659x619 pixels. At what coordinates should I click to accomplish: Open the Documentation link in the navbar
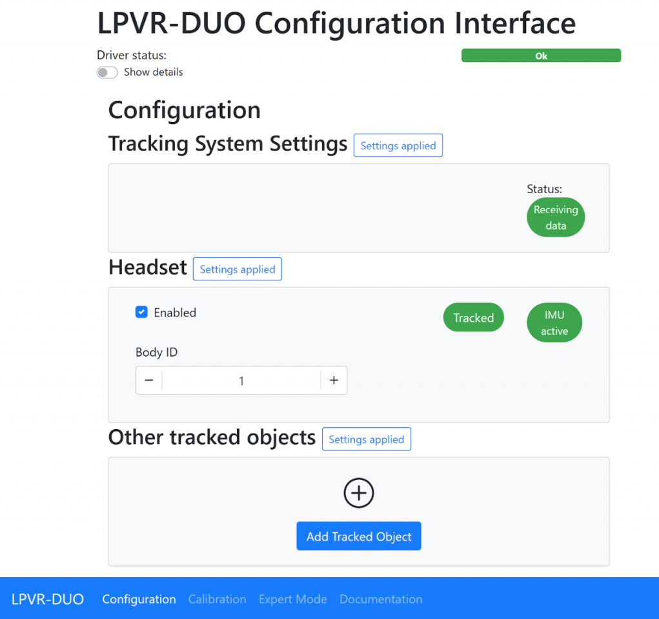click(381, 599)
